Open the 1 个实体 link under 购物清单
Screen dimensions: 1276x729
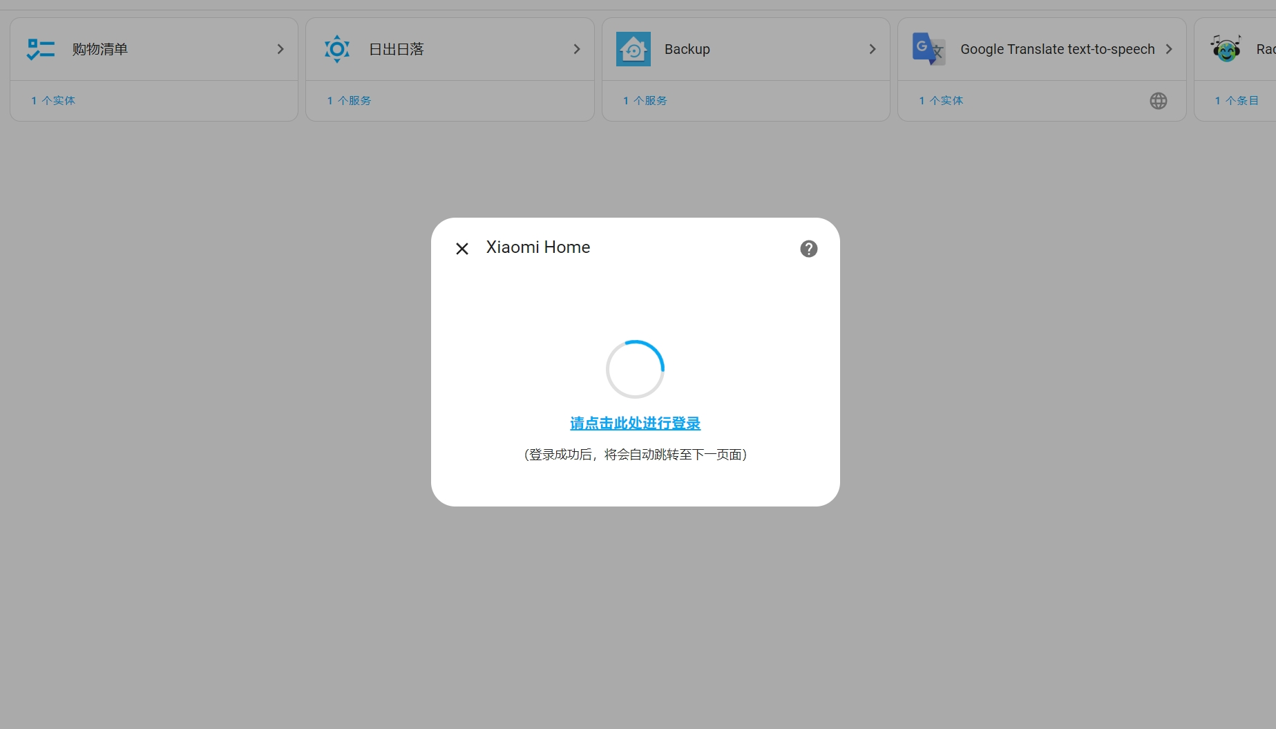point(53,100)
